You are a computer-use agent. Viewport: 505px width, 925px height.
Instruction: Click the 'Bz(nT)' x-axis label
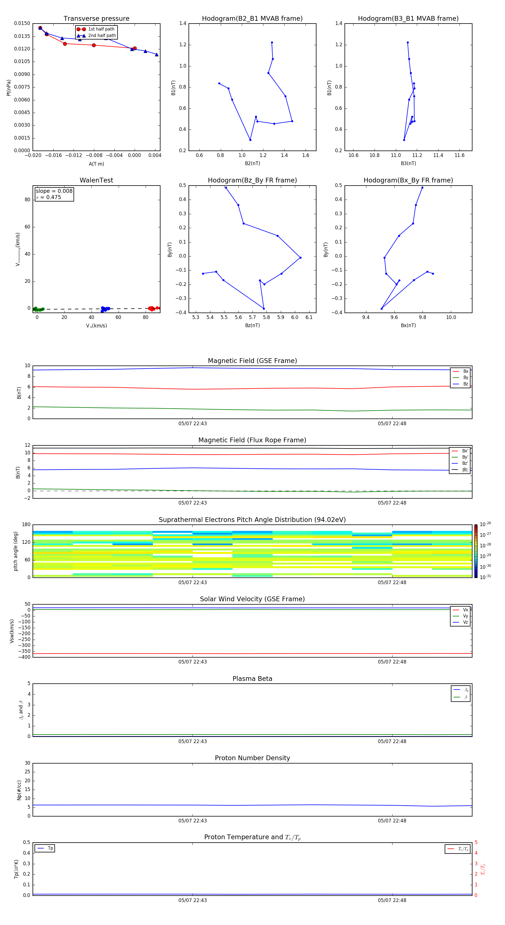[x=252, y=325]
